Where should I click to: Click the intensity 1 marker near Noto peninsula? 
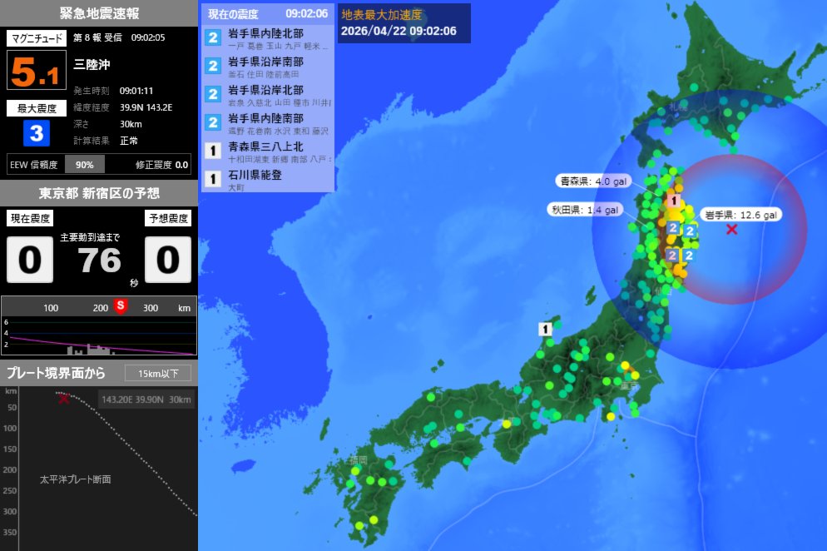pyautogui.click(x=545, y=329)
